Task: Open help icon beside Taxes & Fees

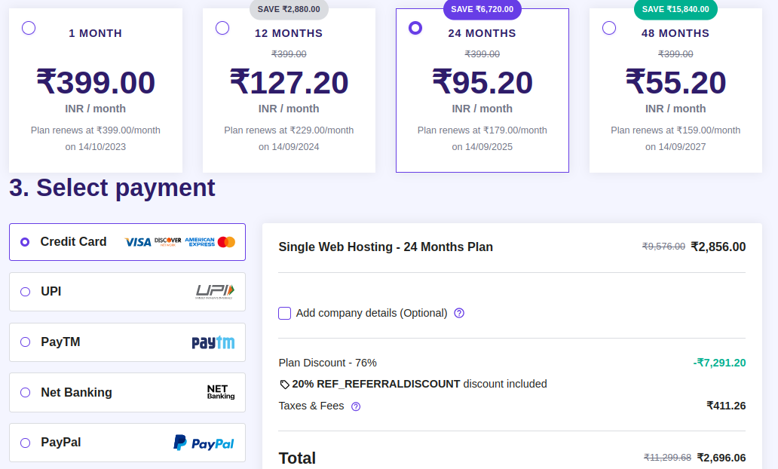Action: pyautogui.click(x=356, y=406)
